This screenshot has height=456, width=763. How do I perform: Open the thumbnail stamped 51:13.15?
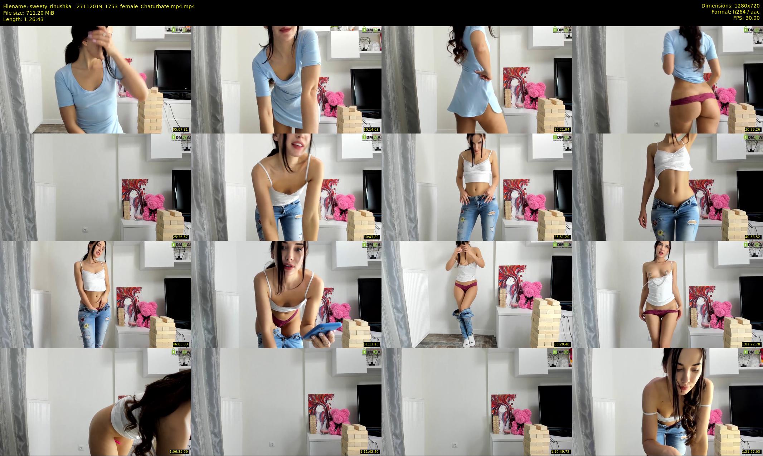coord(286,294)
